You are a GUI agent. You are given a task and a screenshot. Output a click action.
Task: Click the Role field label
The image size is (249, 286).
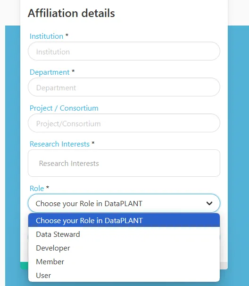click(37, 189)
